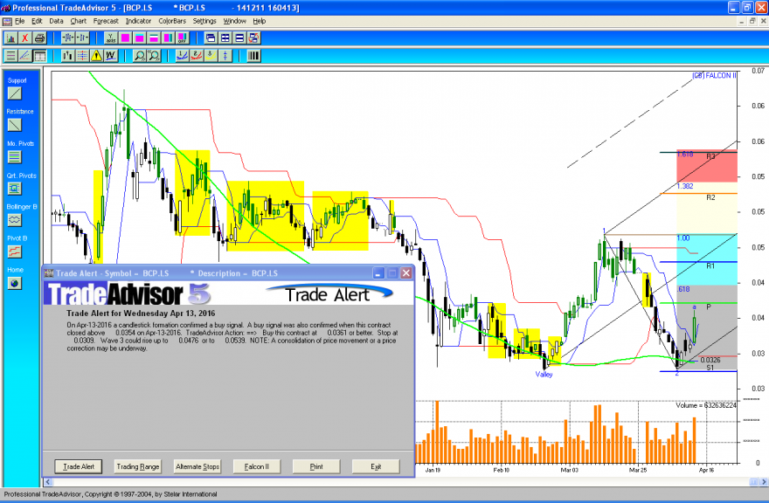Viewport: 769px width, 503px height.
Task: Click the Falcon II button
Action: 257,466
